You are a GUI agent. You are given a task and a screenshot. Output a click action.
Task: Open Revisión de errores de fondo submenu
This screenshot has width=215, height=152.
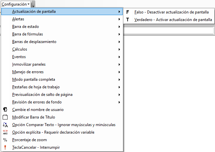62,102
